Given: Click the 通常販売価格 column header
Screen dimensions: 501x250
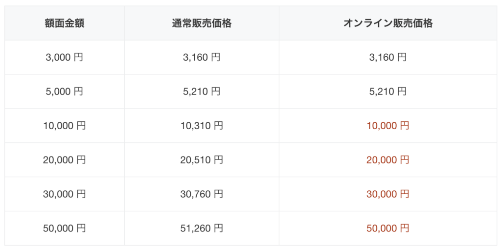Looking at the screenshot, I should tap(202, 23).
